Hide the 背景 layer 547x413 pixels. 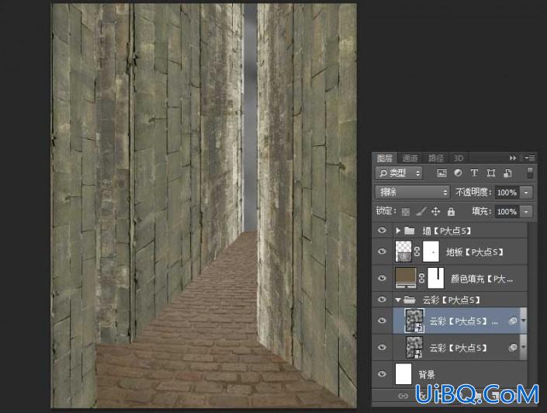click(x=382, y=374)
